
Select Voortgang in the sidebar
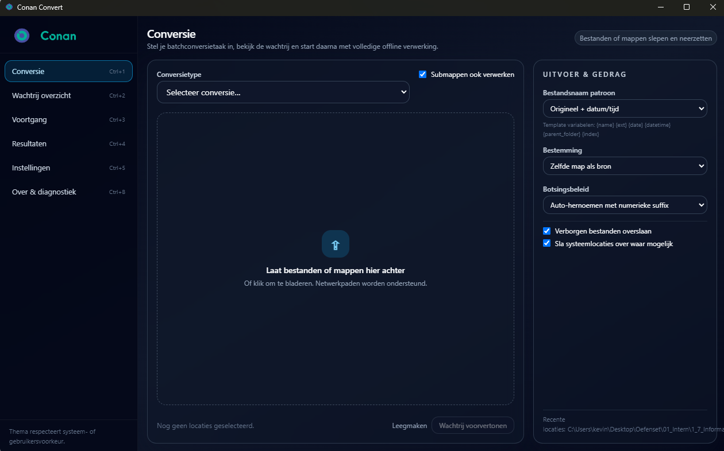point(68,119)
